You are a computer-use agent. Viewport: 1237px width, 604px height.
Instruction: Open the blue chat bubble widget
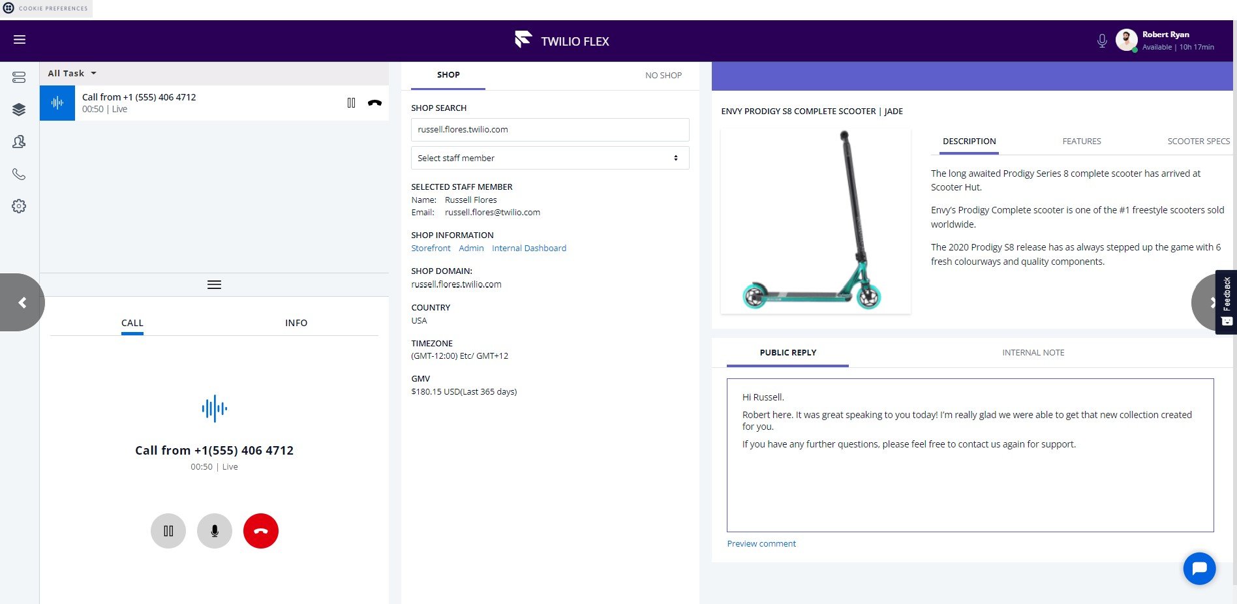pos(1199,569)
